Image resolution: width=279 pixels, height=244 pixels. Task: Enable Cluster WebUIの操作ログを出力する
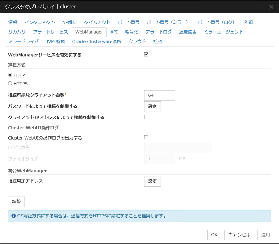(146, 137)
